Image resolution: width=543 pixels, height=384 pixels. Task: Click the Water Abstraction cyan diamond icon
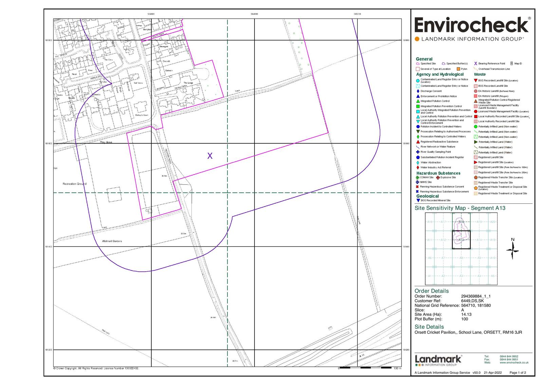tap(418, 163)
